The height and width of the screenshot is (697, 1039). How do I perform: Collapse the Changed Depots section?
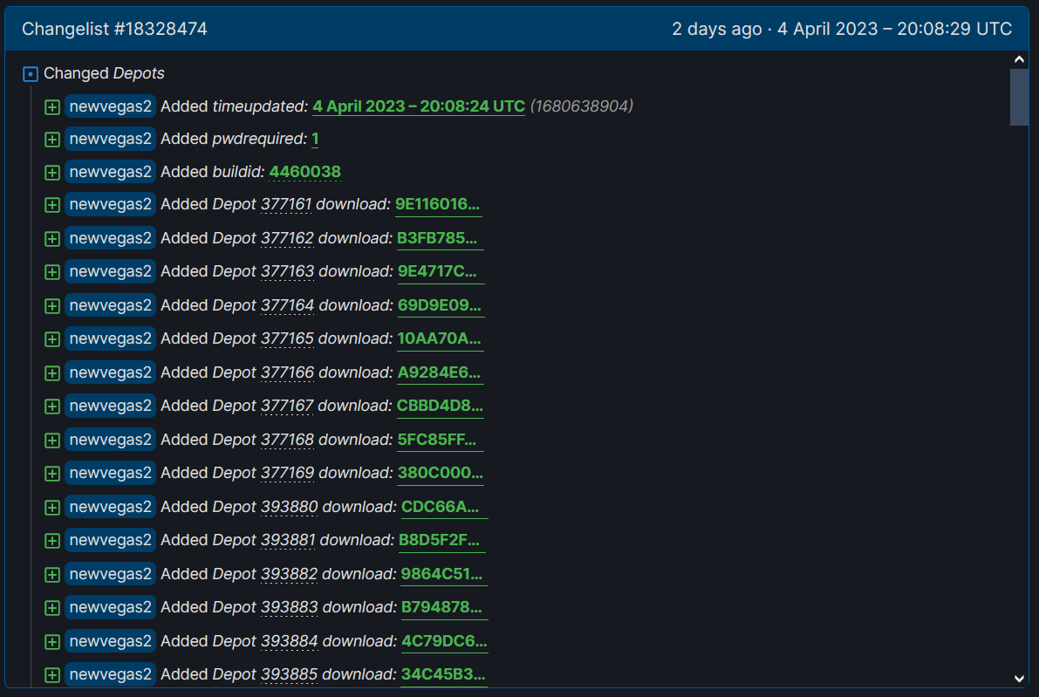coord(31,73)
